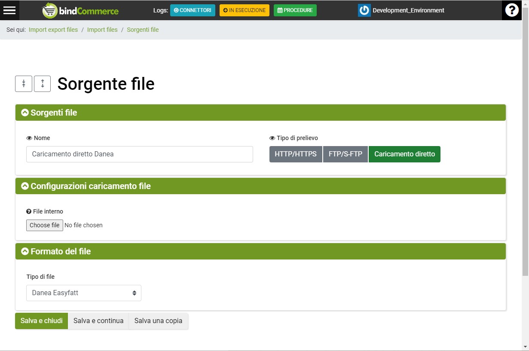Screen dimensions: 529x351
Task: Click the File interno help icon
Action: point(29,211)
